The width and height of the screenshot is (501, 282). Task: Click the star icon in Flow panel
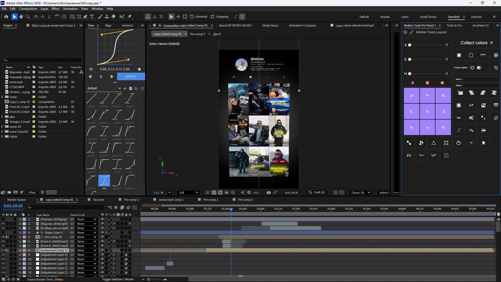tap(139, 69)
